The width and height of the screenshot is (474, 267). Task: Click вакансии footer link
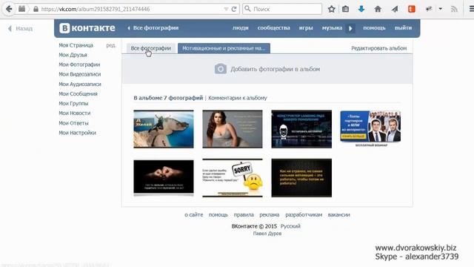(x=339, y=214)
